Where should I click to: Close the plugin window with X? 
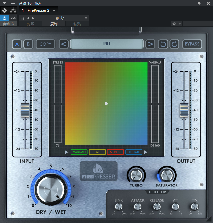coord(208,3)
